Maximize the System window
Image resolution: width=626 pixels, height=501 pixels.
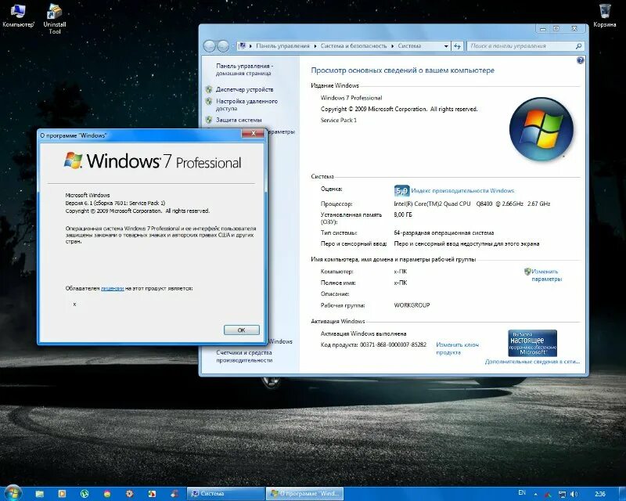tap(556, 29)
